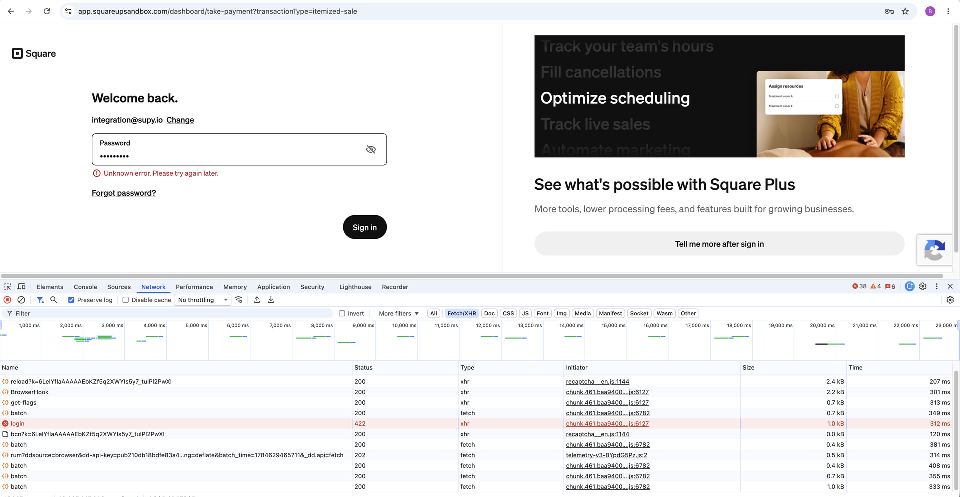Go back to the previous browser page
This screenshot has width=960, height=497.
click(x=11, y=11)
